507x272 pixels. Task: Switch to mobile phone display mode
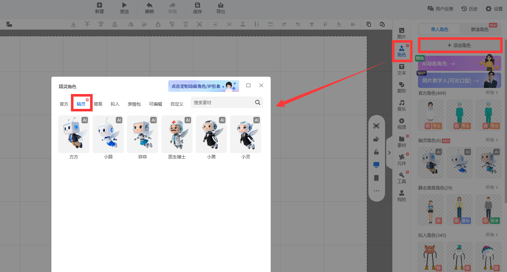(376, 178)
